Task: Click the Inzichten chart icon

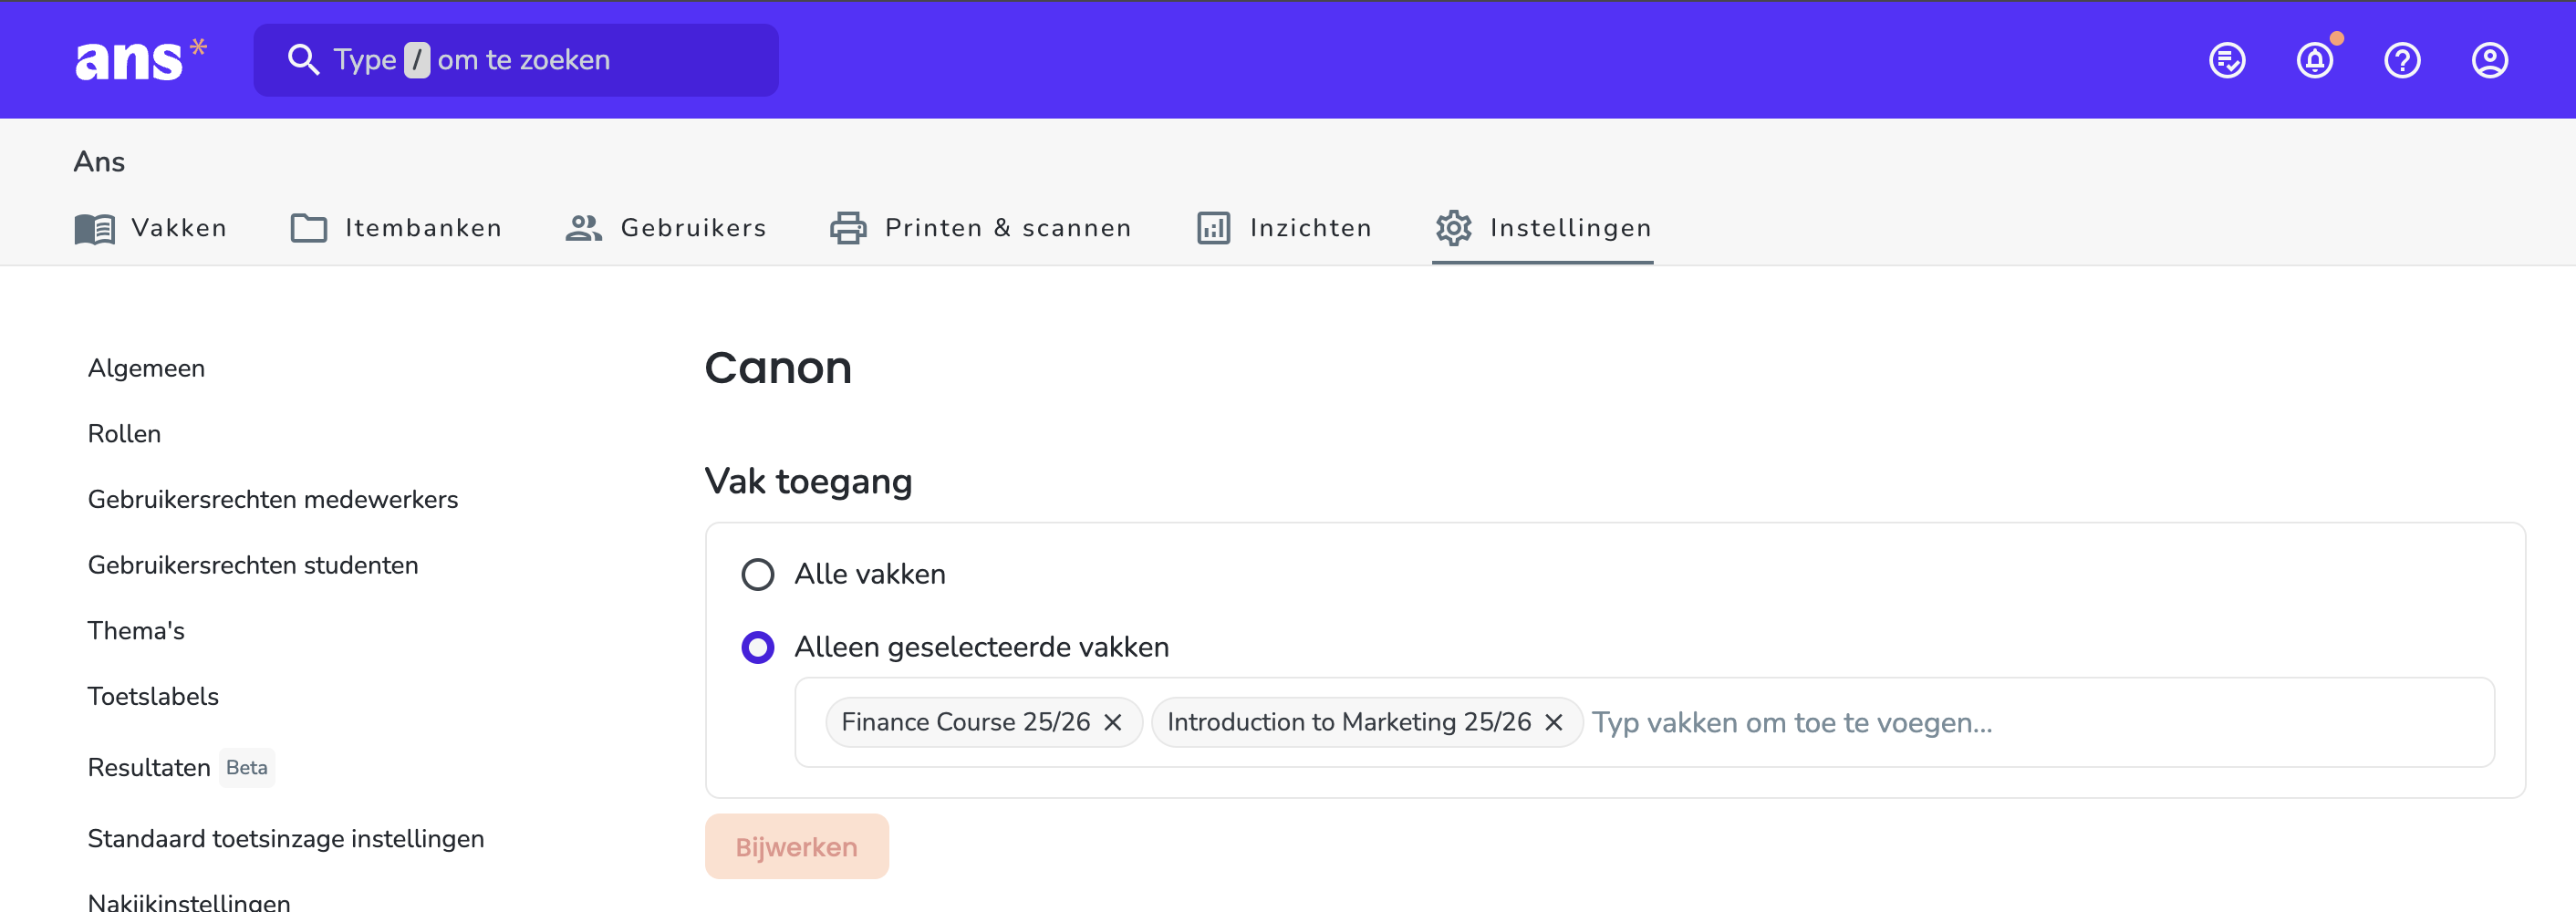Action: pos(1214,229)
